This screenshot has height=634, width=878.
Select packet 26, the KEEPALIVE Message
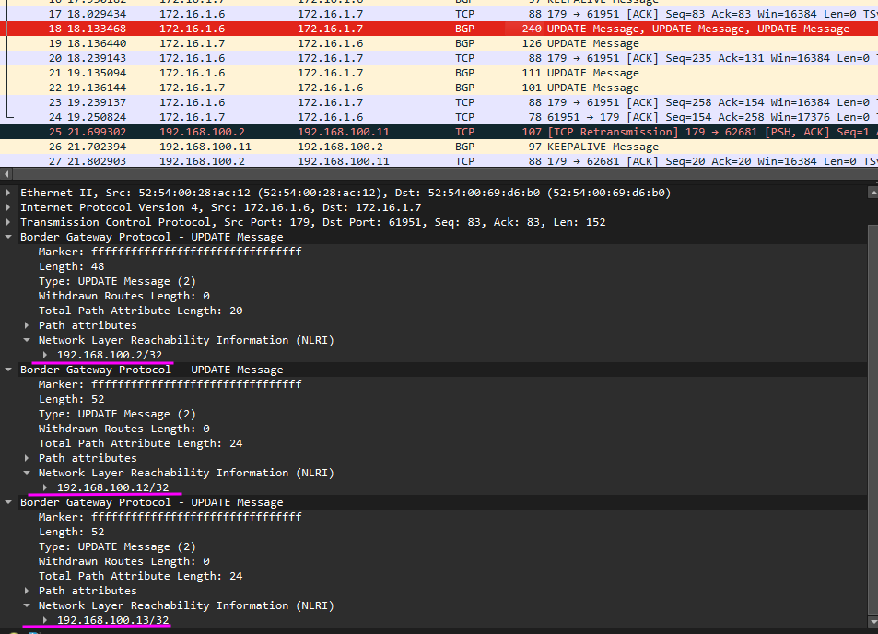tap(439, 147)
